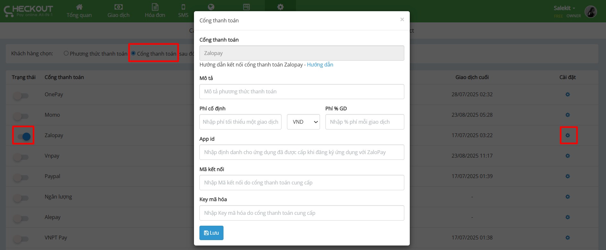The image size is (606, 250).
Task: Open settings gear for Zalopay row
Action: click(568, 135)
